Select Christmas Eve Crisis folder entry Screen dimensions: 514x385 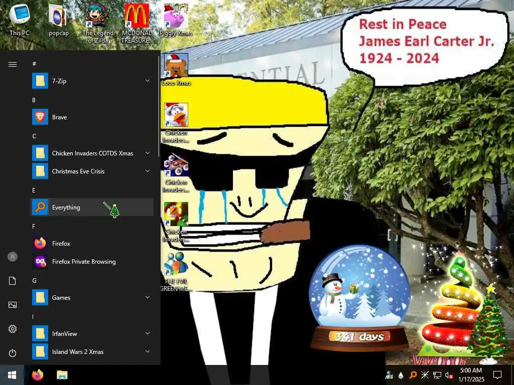click(x=92, y=171)
